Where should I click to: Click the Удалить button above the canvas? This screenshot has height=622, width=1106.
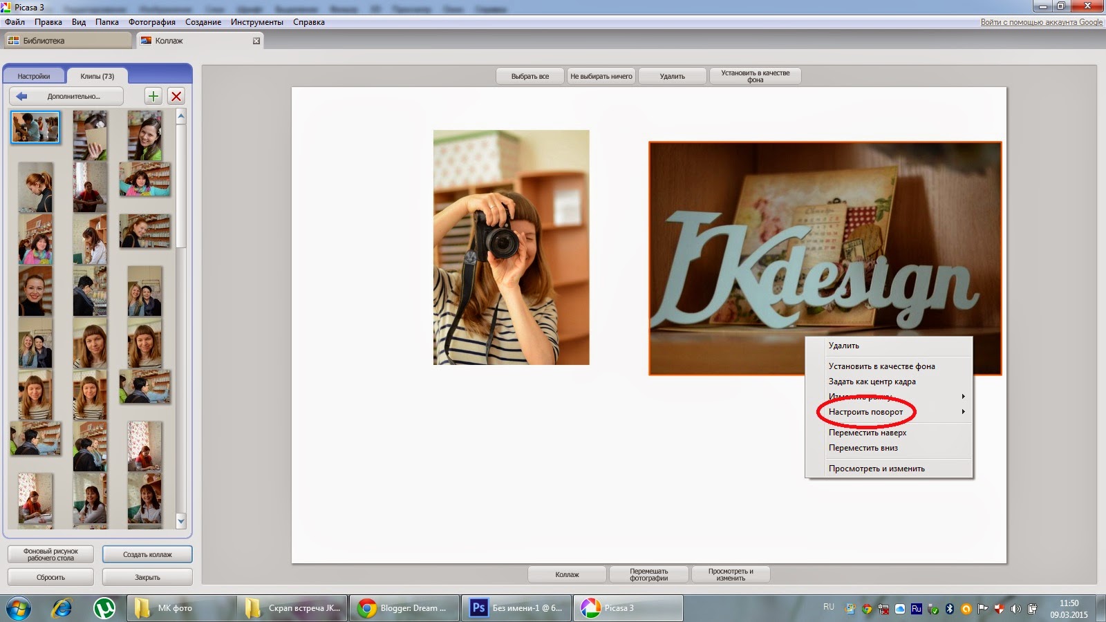click(673, 76)
